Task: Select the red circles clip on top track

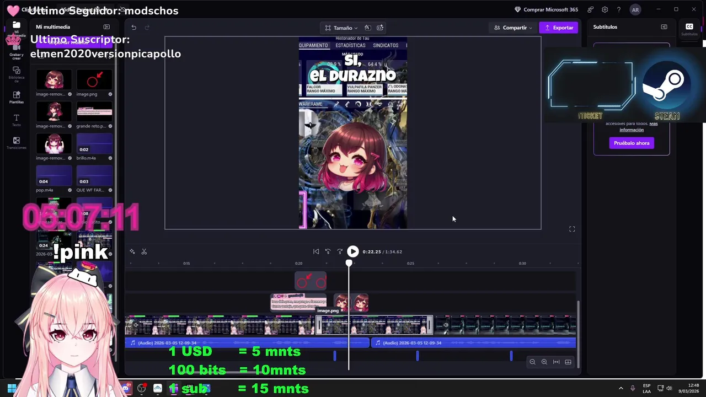Action: (x=311, y=282)
